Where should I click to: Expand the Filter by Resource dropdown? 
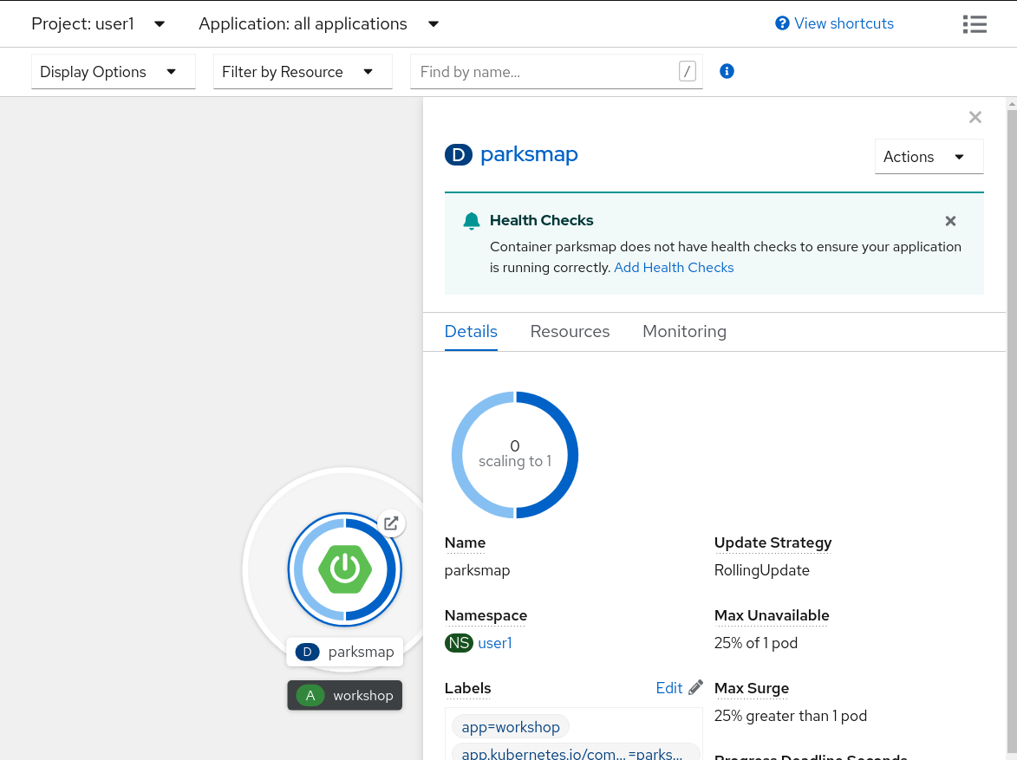(302, 71)
